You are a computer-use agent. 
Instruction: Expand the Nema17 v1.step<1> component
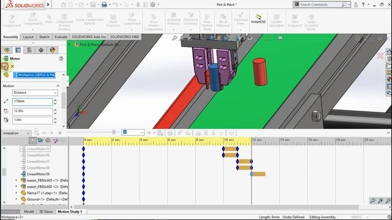coord(17,193)
